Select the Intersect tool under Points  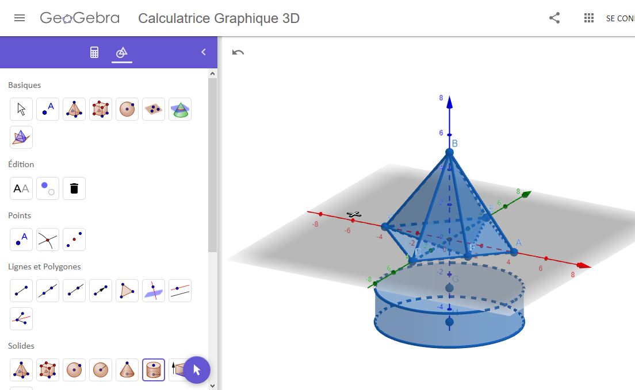48,240
